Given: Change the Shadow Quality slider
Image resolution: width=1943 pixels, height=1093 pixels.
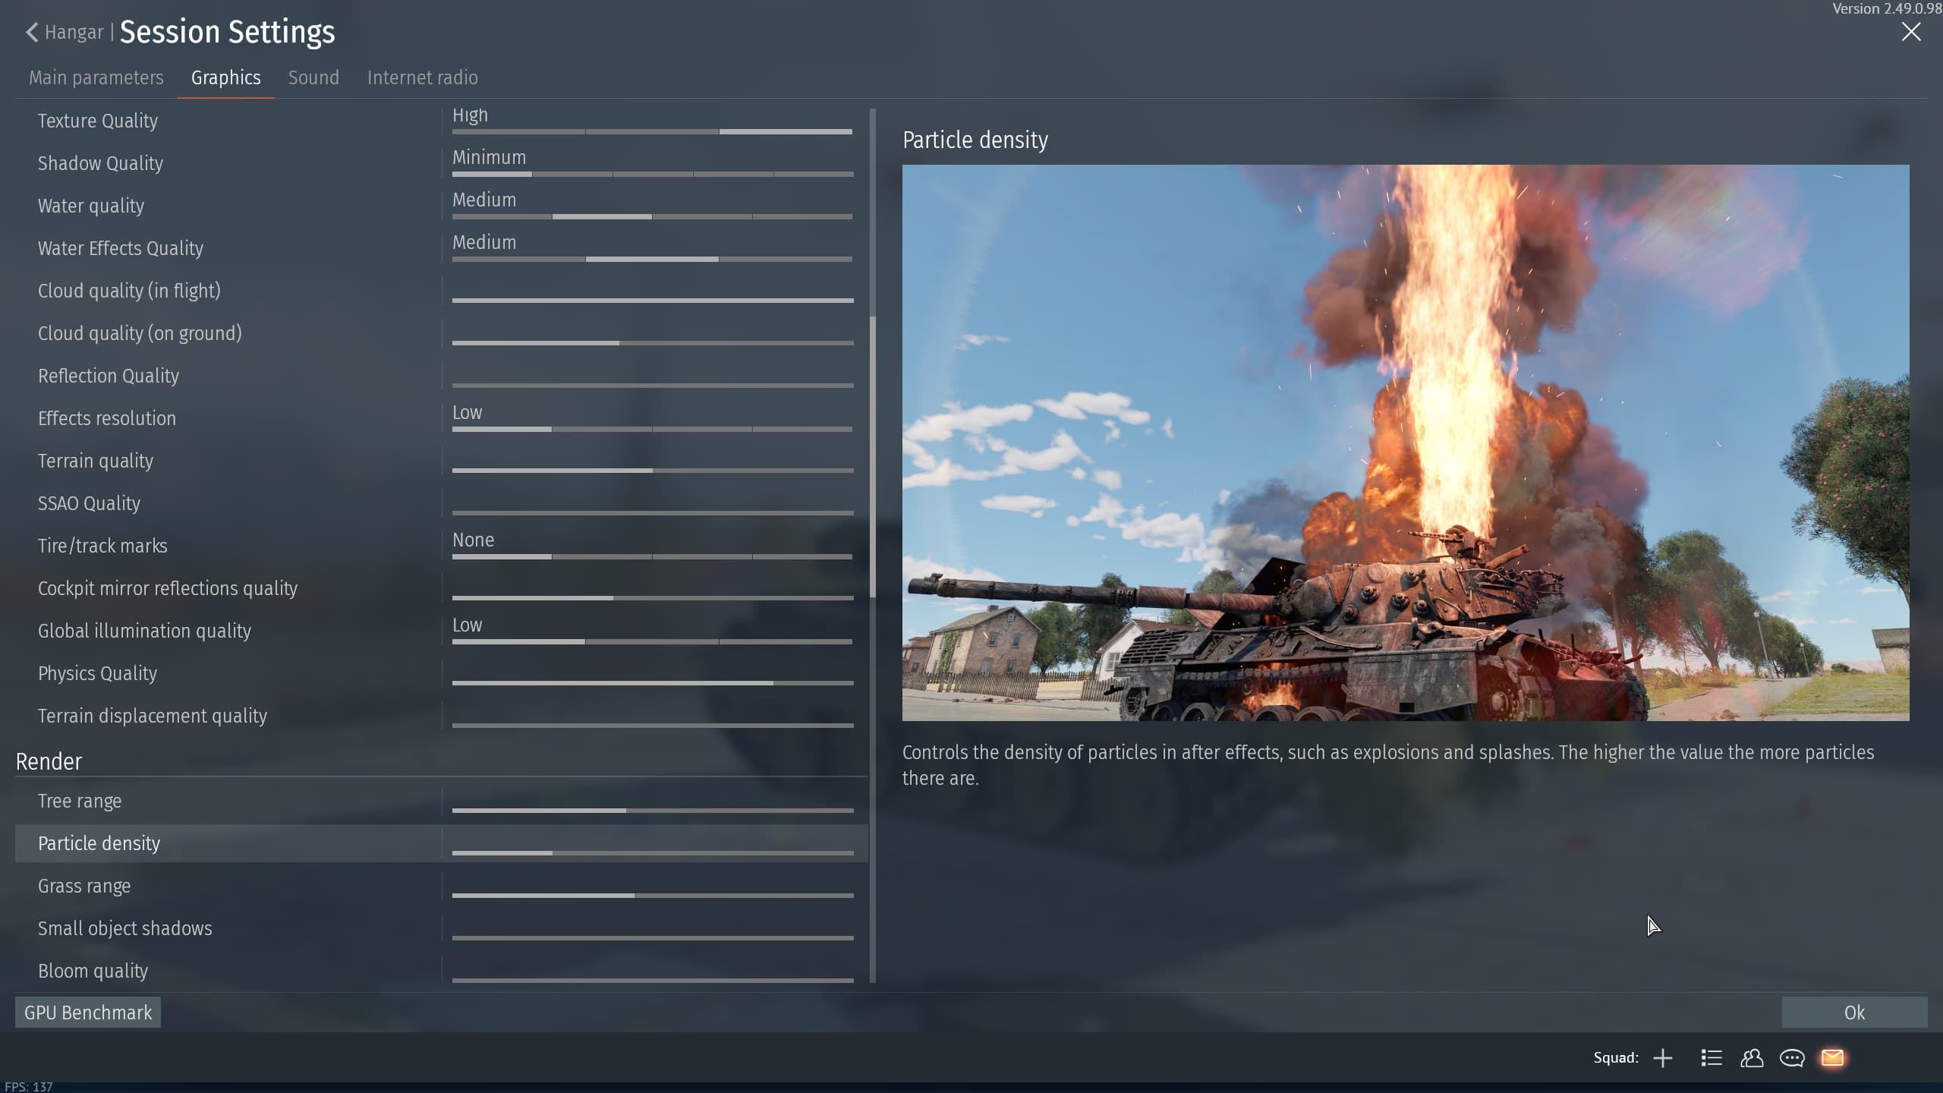Looking at the screenshot, I should (653, 174).
